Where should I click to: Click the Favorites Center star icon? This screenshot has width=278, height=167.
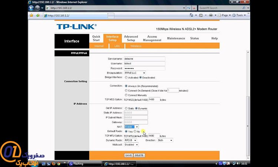coord(32,16)
